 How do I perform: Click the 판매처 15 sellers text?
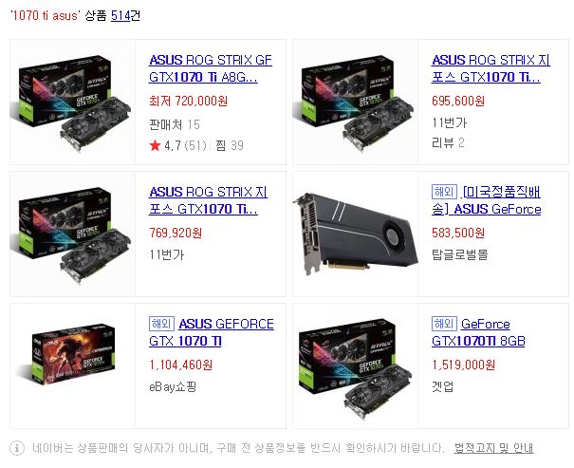[175, 125]
